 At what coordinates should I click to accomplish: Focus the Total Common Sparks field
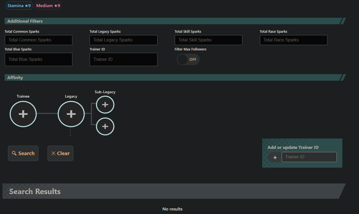pos(38,40)
